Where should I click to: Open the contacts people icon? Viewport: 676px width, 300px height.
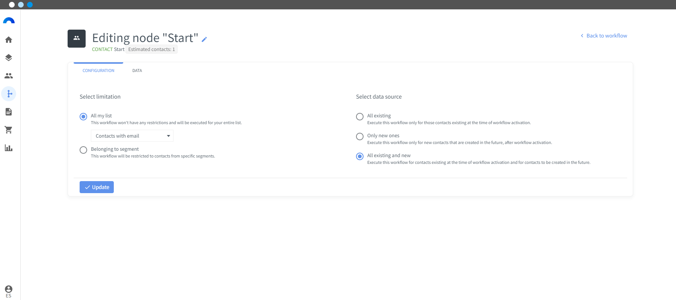click(9, 76)
